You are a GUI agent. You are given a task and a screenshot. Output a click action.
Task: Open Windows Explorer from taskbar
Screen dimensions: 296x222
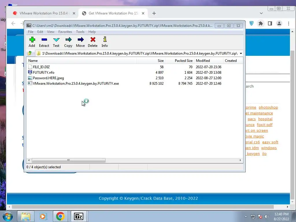point(26,216)
